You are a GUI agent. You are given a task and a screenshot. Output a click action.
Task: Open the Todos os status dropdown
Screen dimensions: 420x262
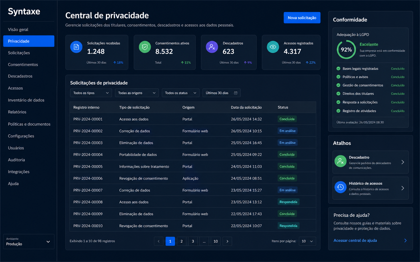(x=181, y=93)
